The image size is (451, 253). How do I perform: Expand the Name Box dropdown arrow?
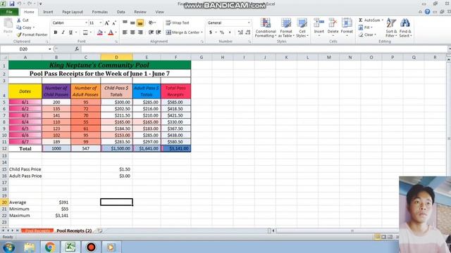point(50,49)
